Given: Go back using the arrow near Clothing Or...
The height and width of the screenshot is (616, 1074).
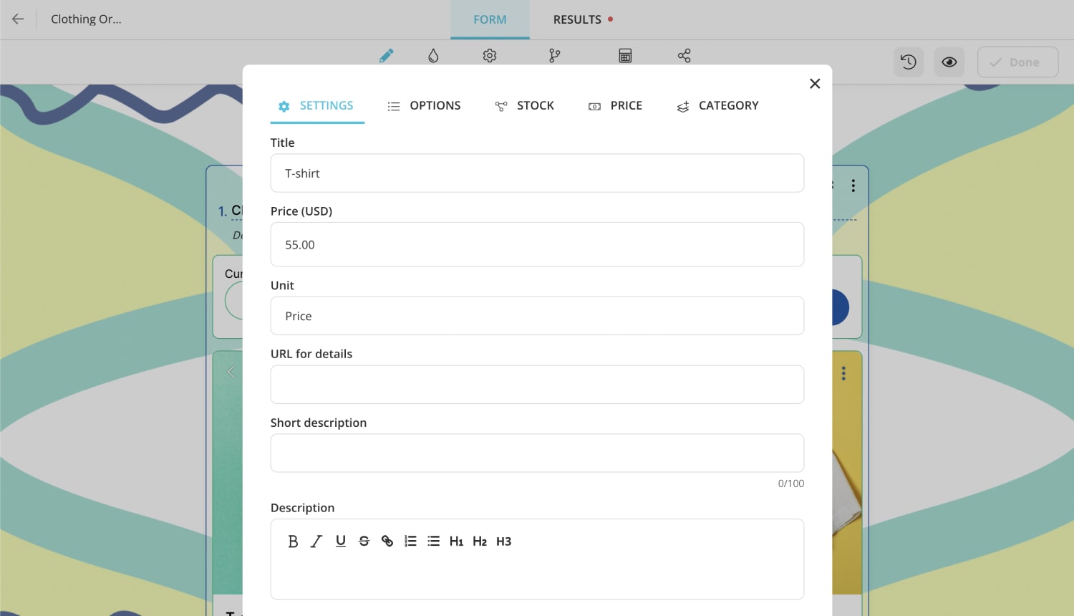Looking at the screenshot, I should point(17,19).
